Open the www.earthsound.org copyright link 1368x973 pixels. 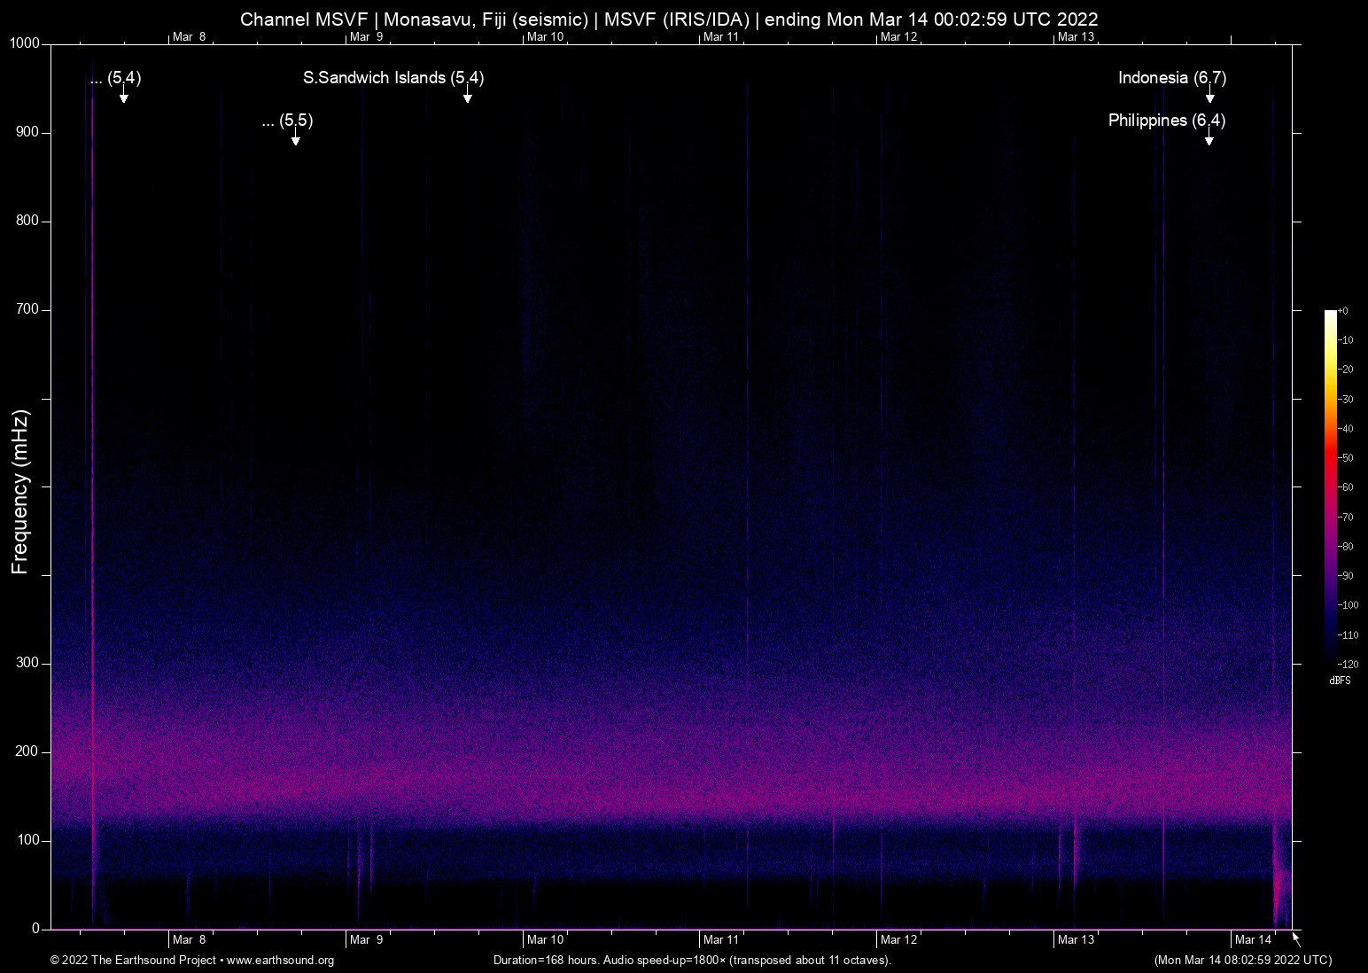point(280,961)
